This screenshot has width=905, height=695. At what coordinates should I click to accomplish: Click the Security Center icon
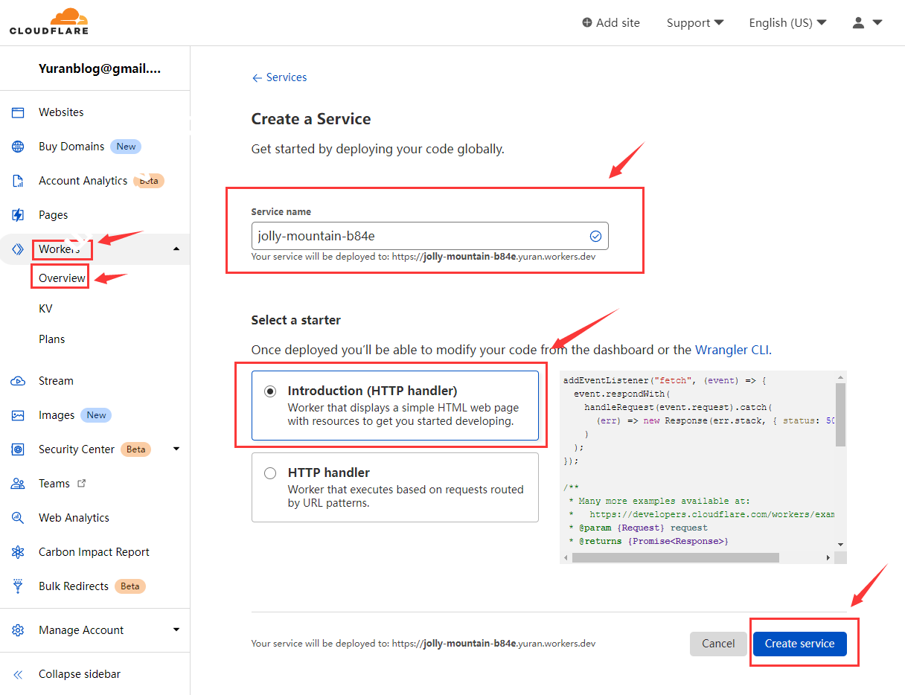18,449
